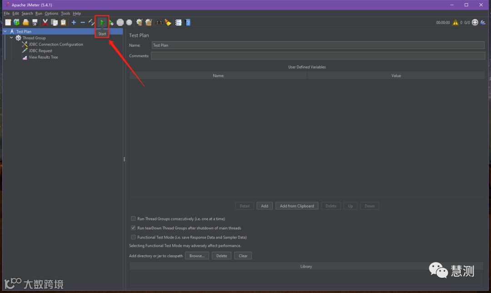491x293 pixels.
Task: Click classpath Clear button
Action: click(243, 256)
